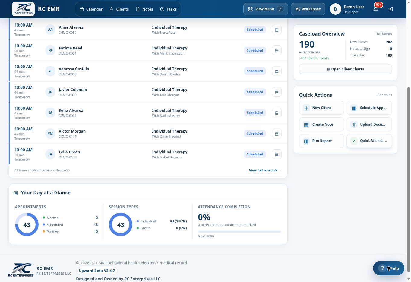This screenshot has width=411, height=282.
Task: Click the RC Enterprises logo in header
Action: click(23, 9)
